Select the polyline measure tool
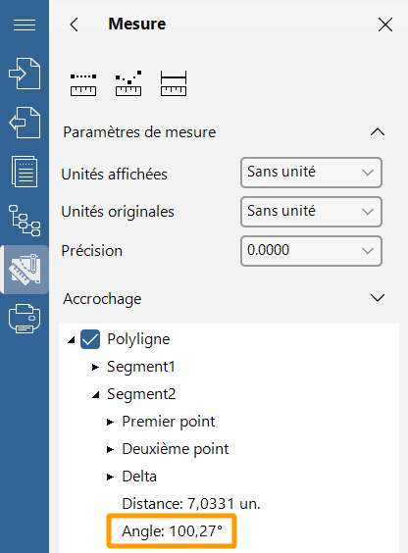 point(128,83)
